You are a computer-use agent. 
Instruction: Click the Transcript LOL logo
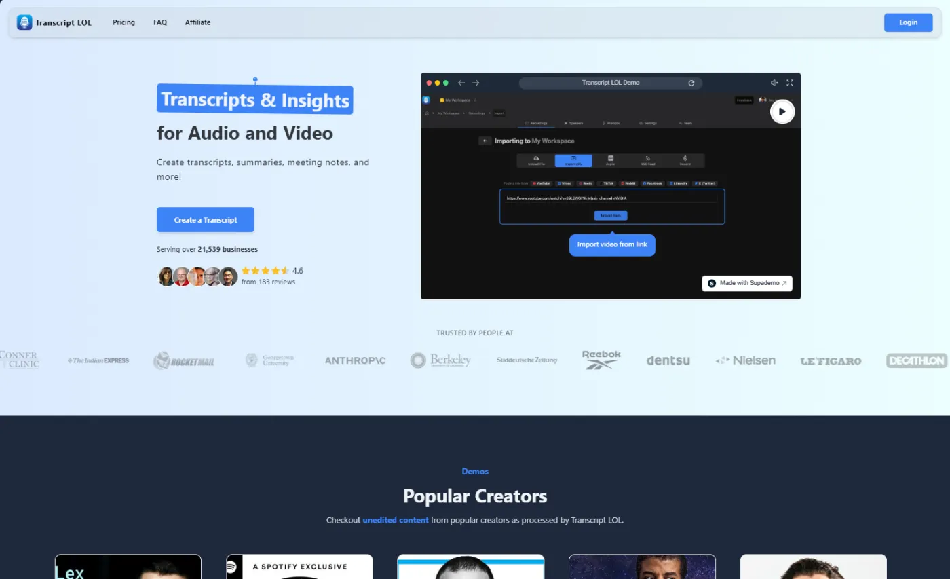[x=54, y=22]
